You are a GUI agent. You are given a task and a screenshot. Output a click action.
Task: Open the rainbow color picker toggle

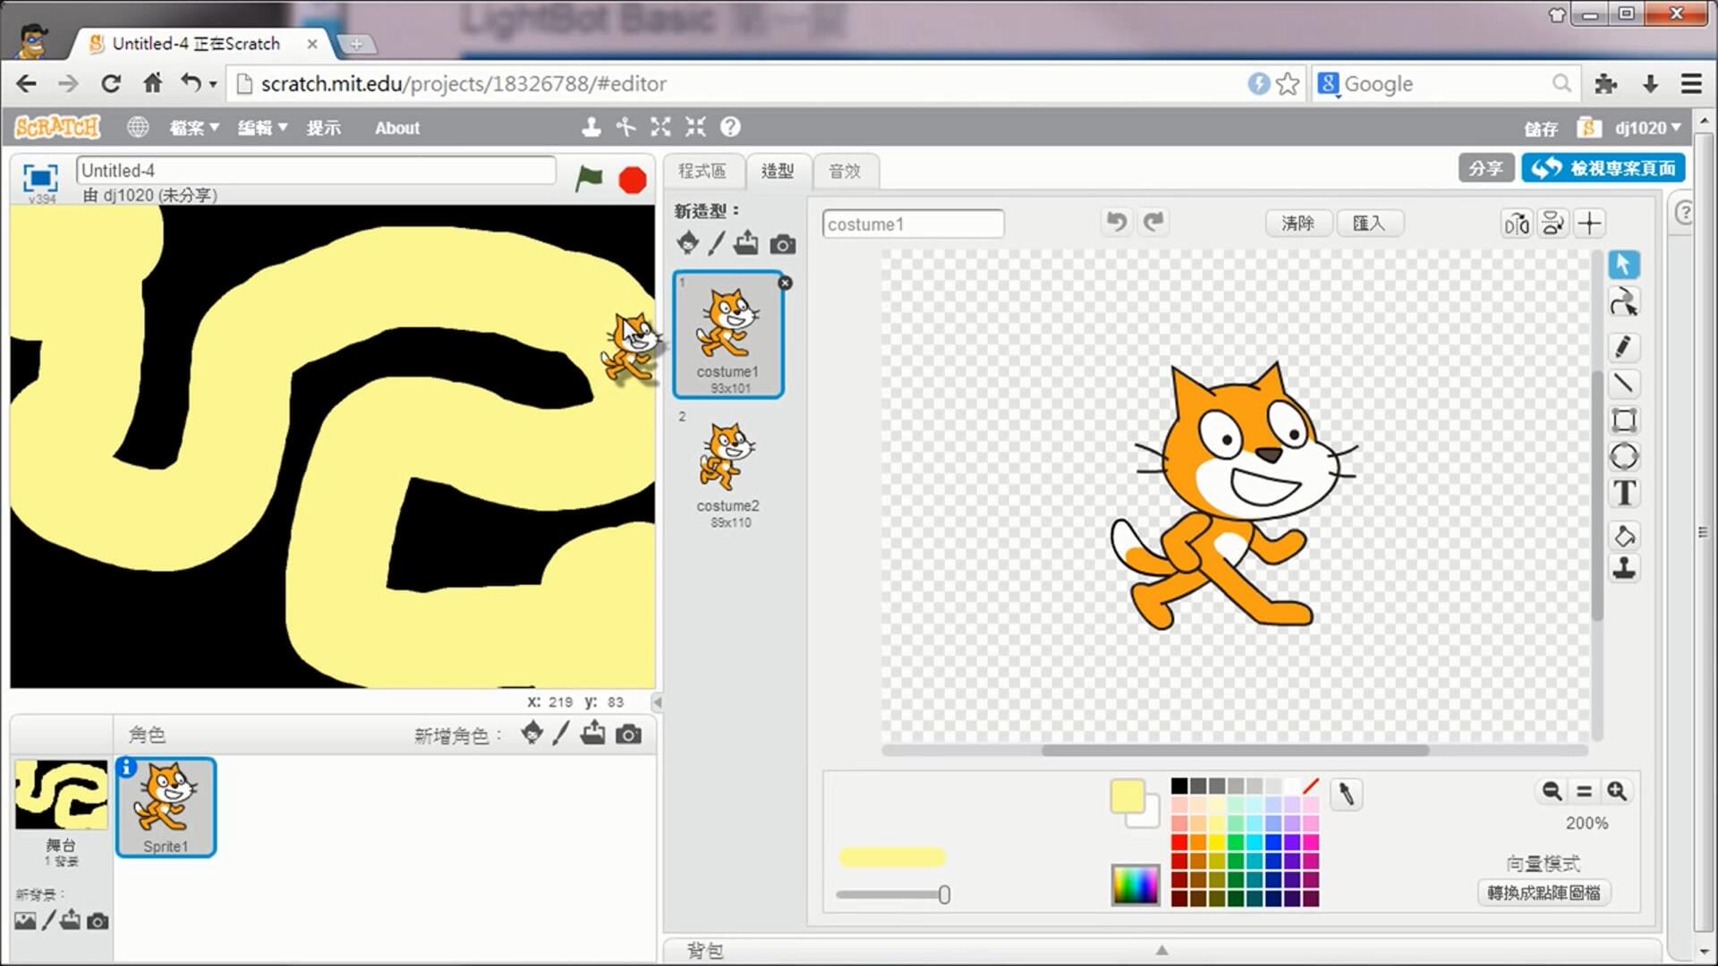point(1135,885)
